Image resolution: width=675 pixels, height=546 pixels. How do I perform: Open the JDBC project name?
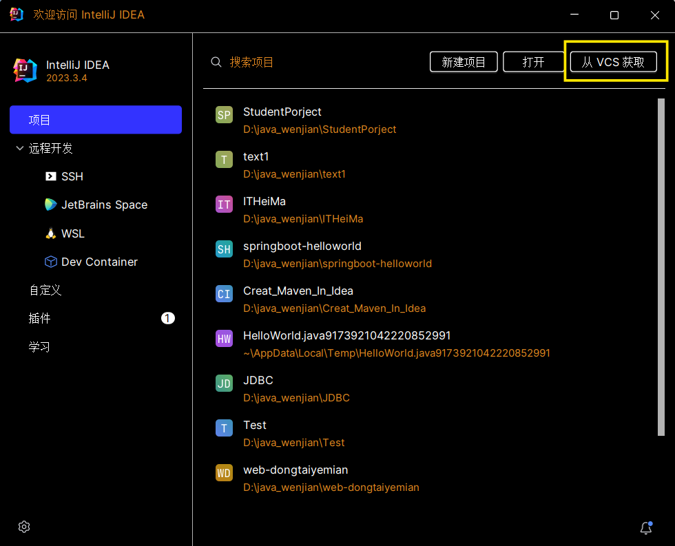click(258, 380)
